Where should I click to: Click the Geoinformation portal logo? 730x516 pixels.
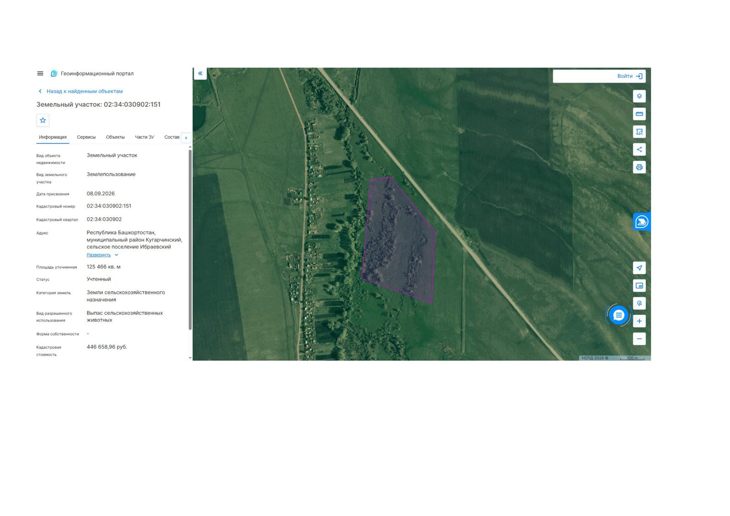pos(54,73)
